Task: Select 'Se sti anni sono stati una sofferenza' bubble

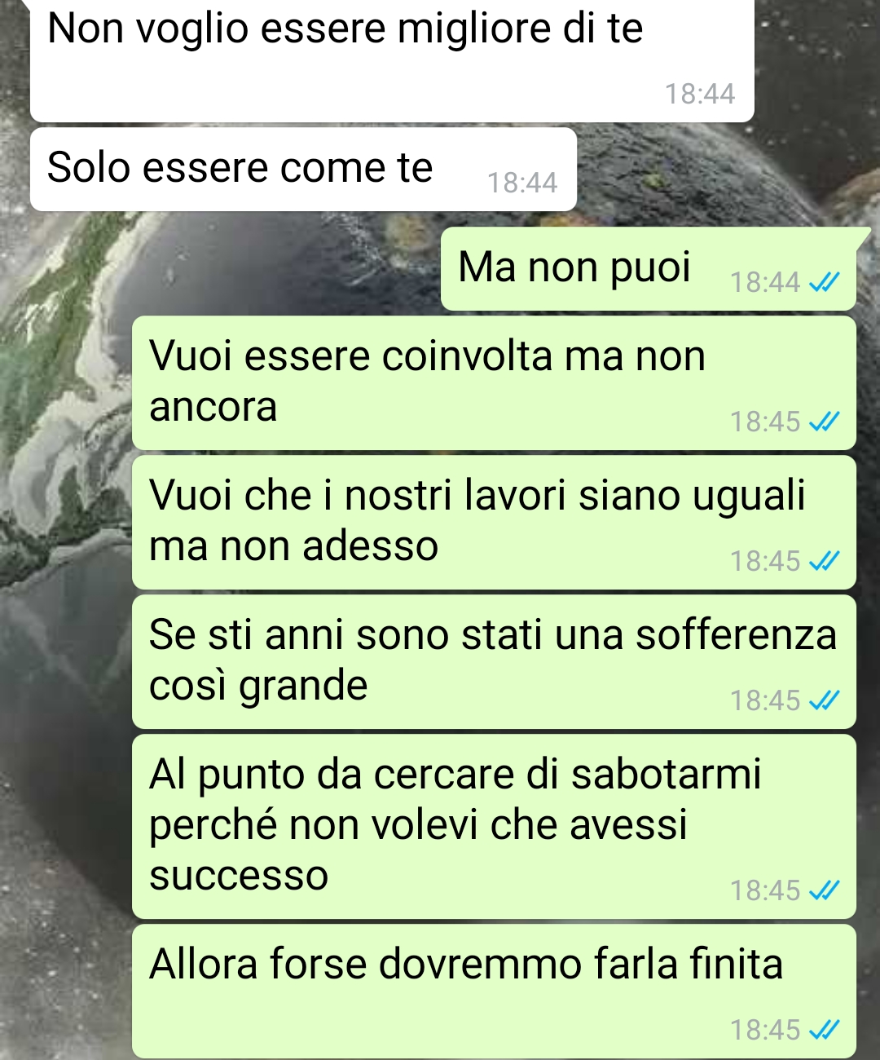Action: (x=494, y=661)
